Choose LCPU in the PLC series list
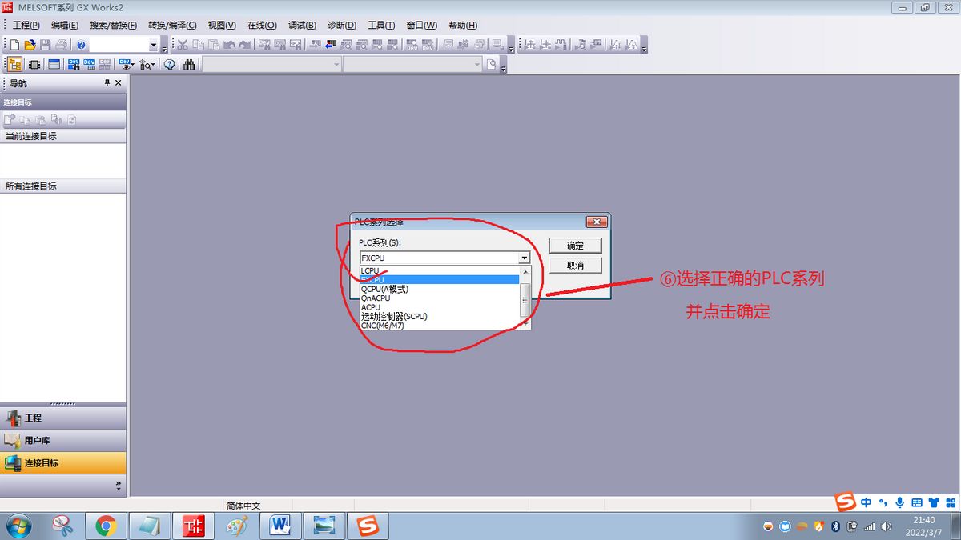This screenshot has width=961, height=540. pyautogui.click(x=370, y=270)
